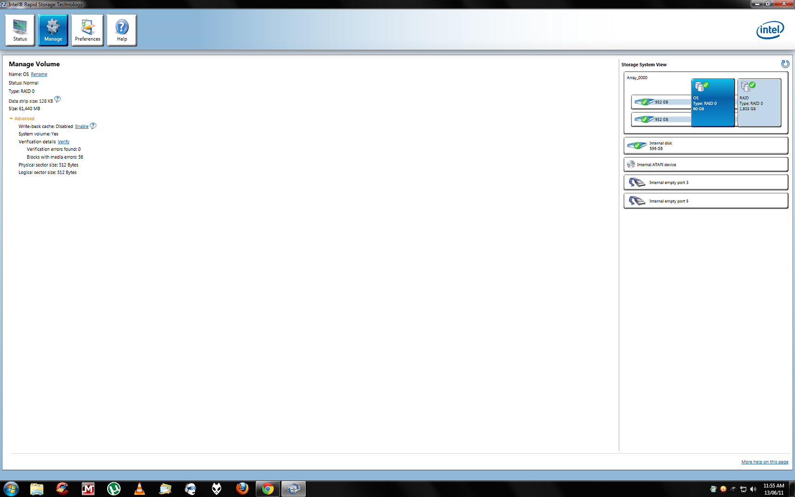The width and height of the screenshot is (795, 497).
Task: Select Internal empty port 3 cable icon
Action: point(637,182)
